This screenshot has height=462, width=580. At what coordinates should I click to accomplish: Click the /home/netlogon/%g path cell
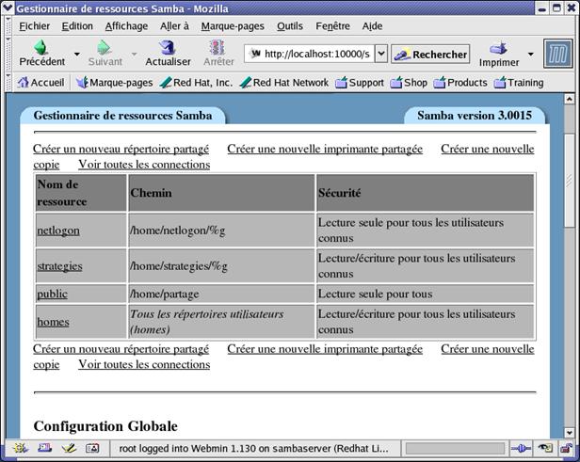221,231
